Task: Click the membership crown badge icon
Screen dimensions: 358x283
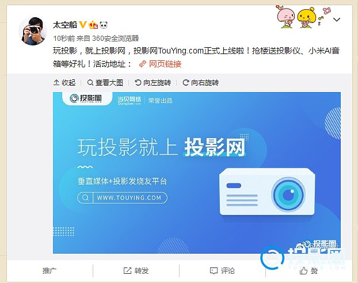Action: pos(93,25)
